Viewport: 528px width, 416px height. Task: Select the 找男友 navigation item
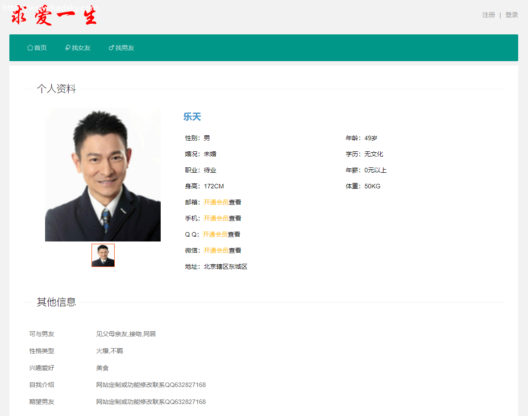125,48
